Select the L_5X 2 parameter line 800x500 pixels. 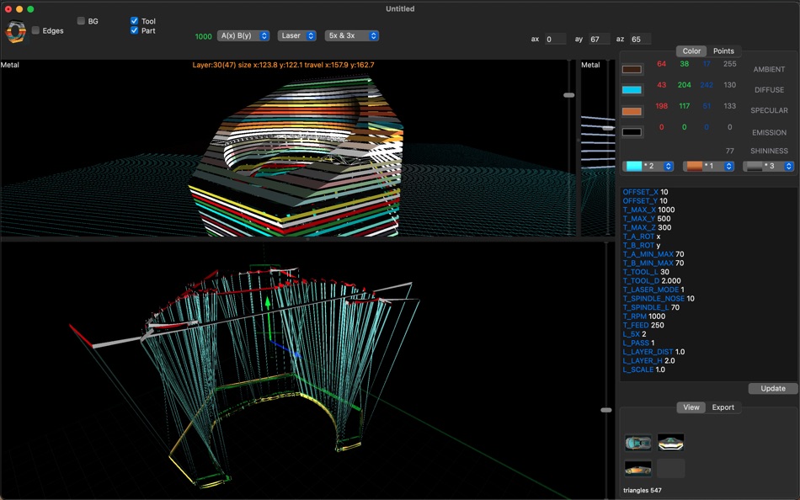point(634,334)
